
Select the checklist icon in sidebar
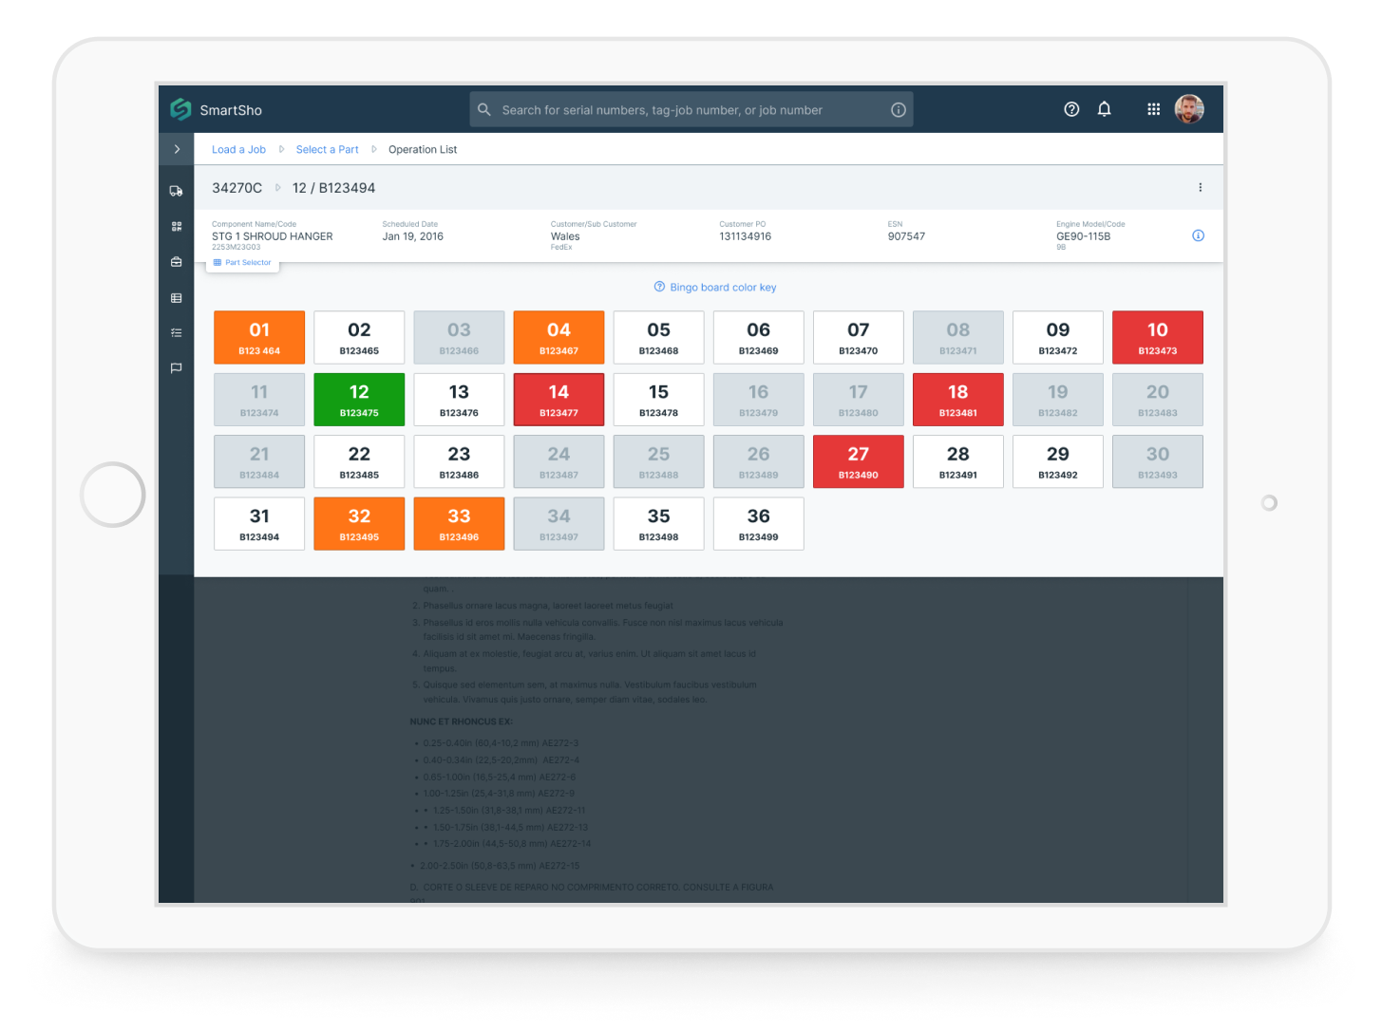176,333
